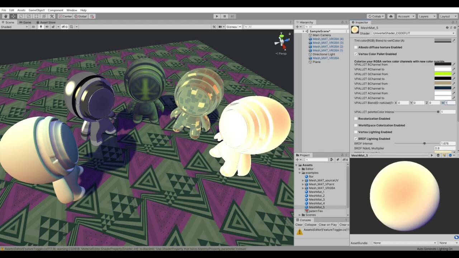Pick Tint color with the eyedropper
The height and width of the screenshot is (258, 459).
pyautogui.click(x=454, y=40)
